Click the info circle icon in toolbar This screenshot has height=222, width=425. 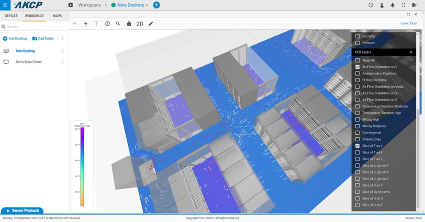[107, 24]
